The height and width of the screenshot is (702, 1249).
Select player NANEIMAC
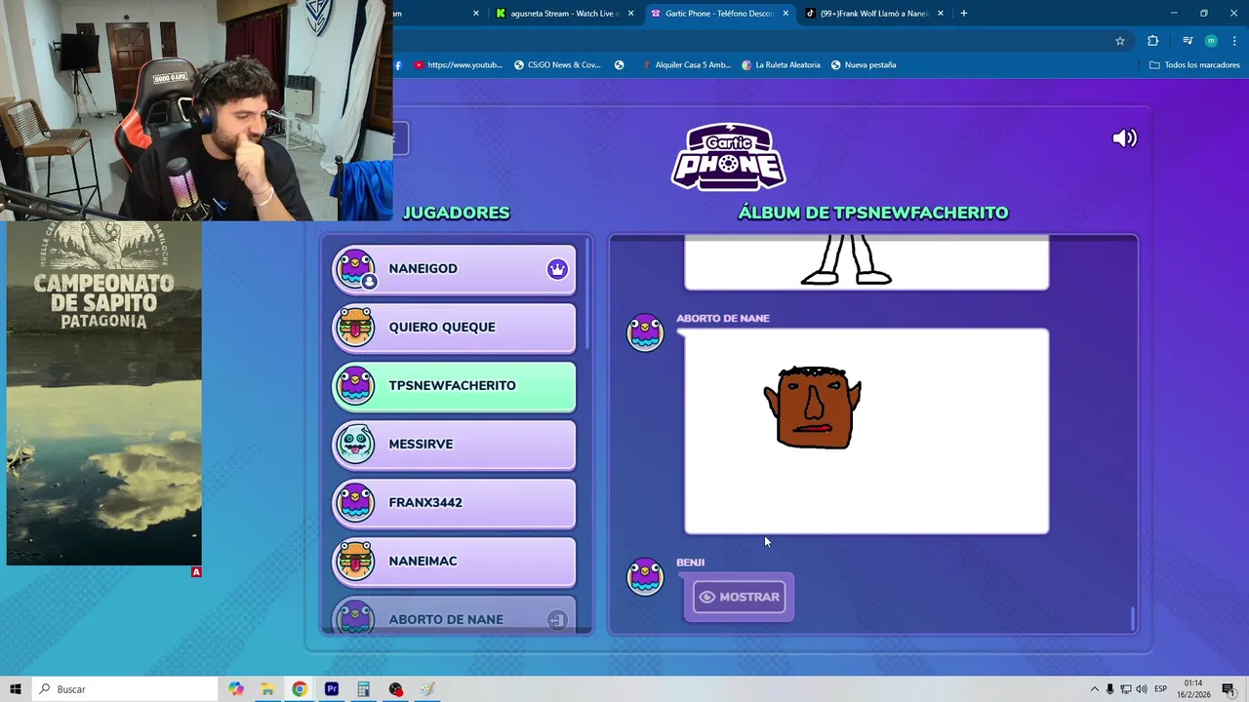click(454, 562)
